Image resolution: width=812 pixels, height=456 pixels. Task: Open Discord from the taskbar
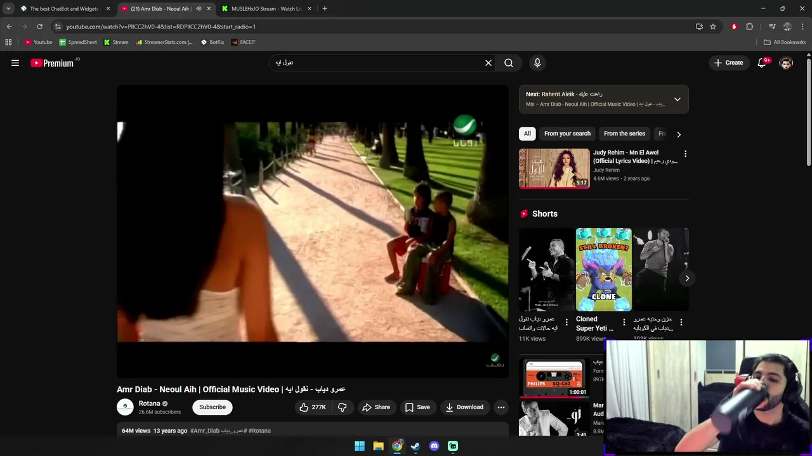tap(434, 446)
